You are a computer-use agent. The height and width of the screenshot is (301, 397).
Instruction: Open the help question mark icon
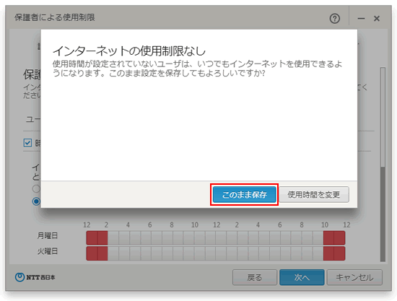click(x=335, y=19)
